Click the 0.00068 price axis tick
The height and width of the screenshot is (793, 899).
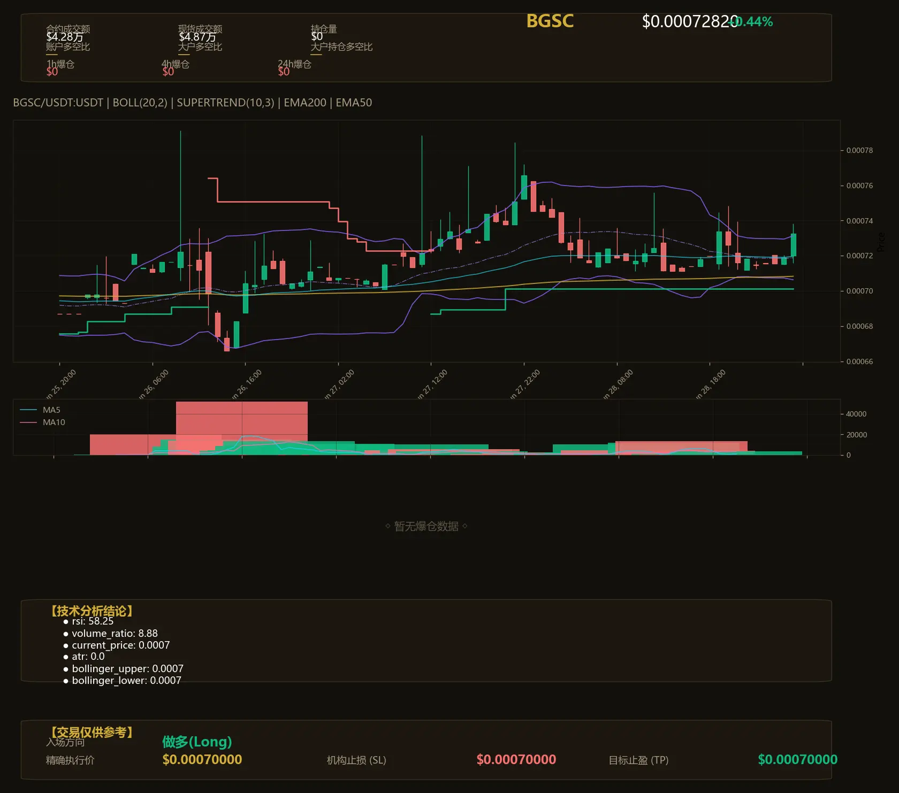coord(859,326)
